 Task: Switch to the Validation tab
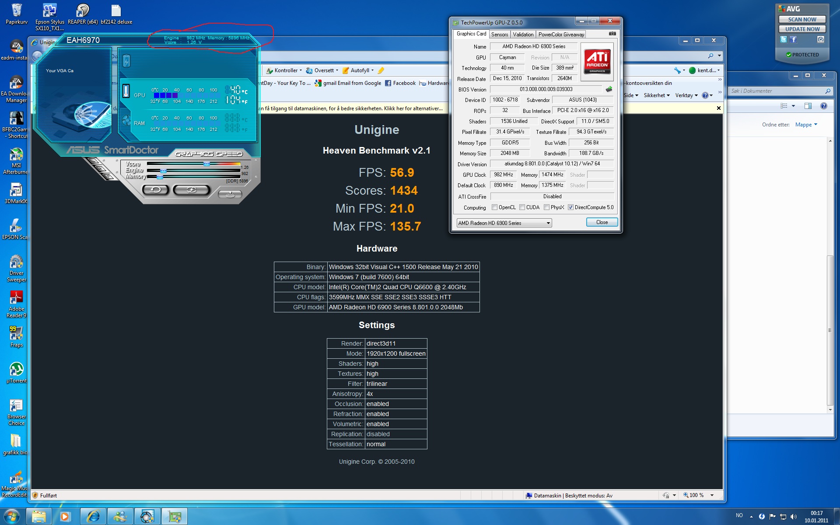click(x=523, y=35)
